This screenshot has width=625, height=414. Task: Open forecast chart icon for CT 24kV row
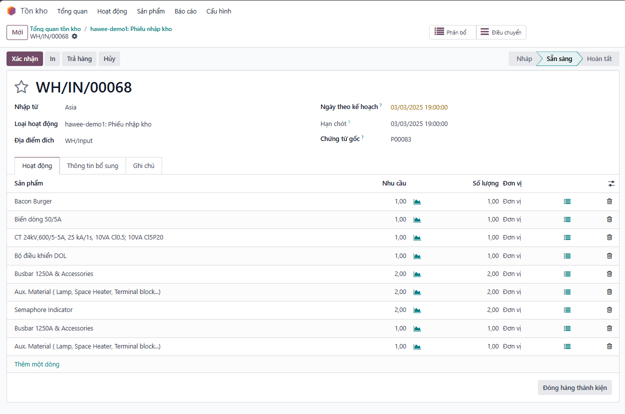[x=417, y=237]
